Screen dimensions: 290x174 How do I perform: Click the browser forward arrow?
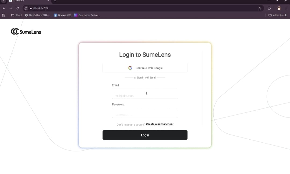11,8
